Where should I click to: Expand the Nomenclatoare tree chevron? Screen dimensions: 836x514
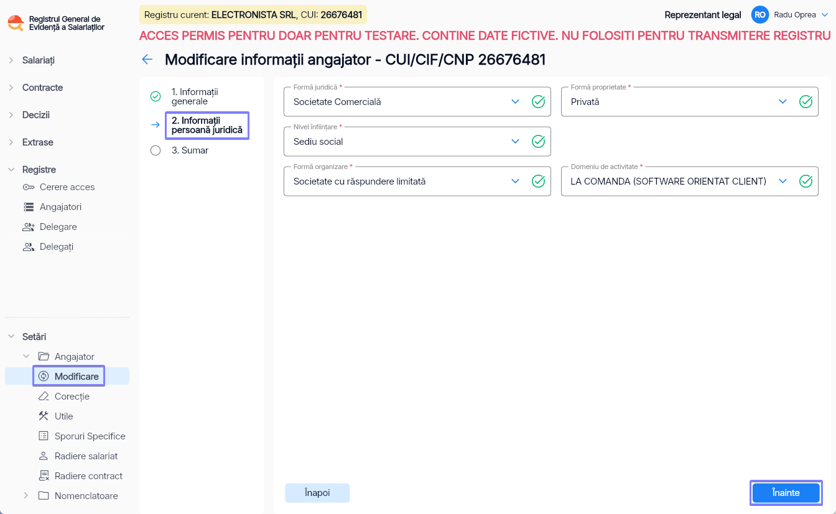[26, 496]
